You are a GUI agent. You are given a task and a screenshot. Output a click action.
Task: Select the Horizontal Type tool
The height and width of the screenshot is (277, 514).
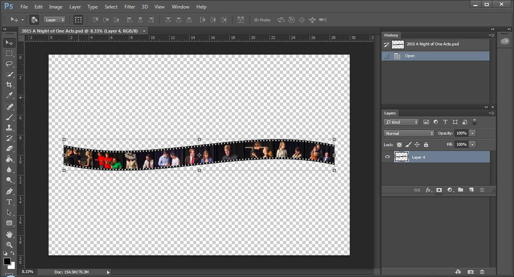[x=9, y=202]
